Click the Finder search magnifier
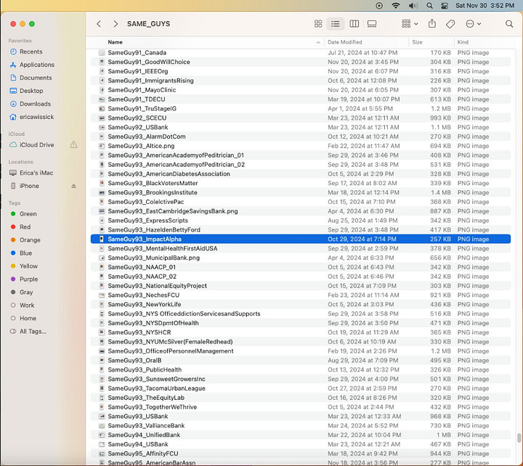523x466 pixels. tap(509, 24)
